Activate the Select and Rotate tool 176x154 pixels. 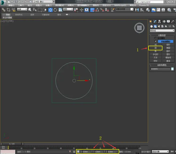(x=55, y=10)
